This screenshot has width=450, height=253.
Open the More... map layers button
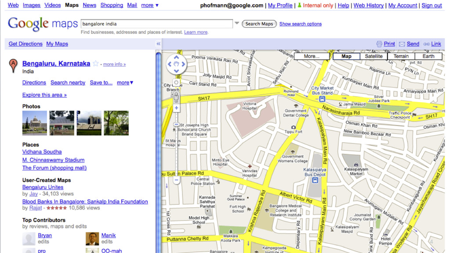coord(312,56)
